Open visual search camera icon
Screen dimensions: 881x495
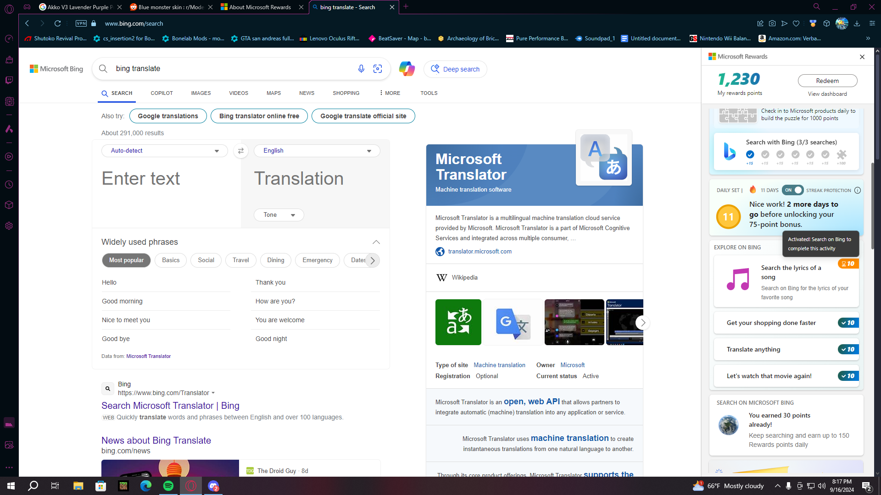pyautogui.click(x=378, y=69)
